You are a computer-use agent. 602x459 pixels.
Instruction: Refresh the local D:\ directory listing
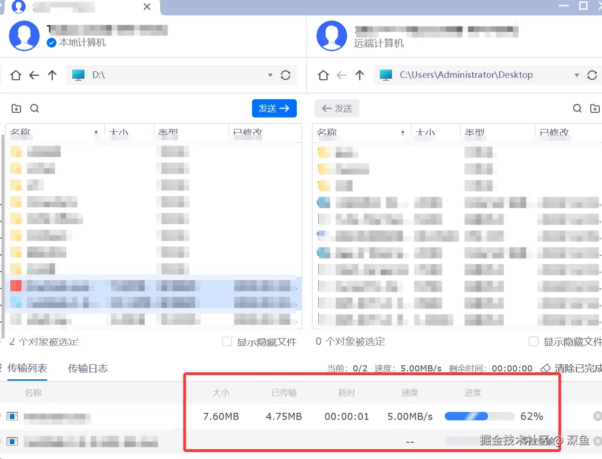pyautogui.click(x=286, y=75)
